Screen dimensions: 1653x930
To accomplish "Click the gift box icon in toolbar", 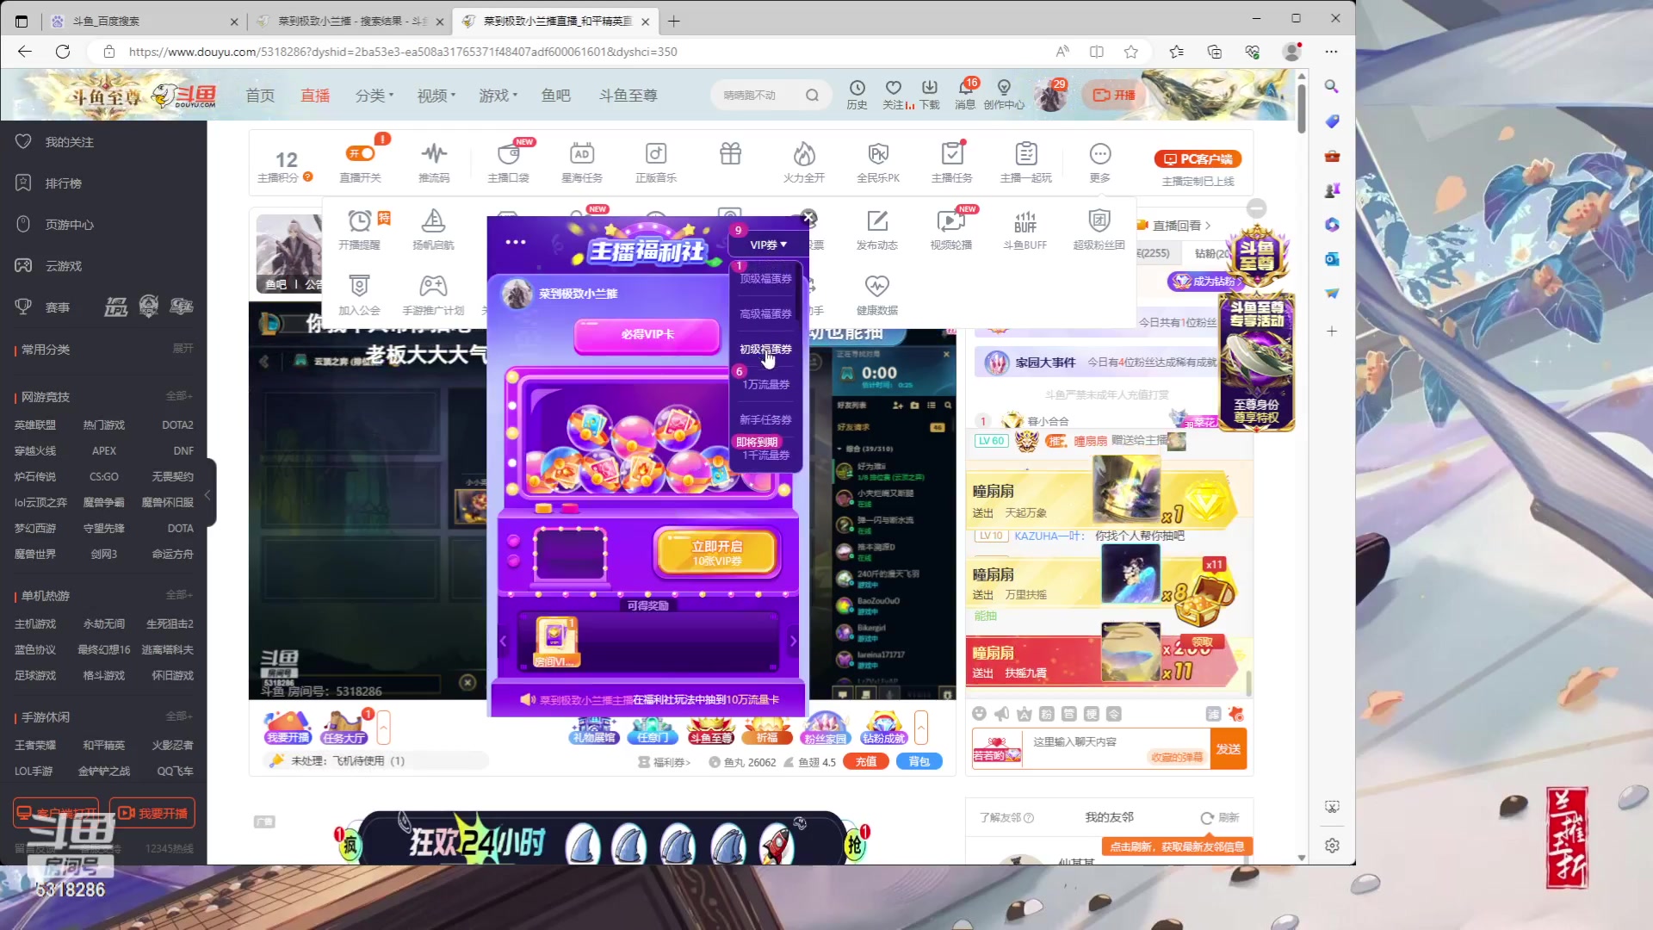I will click(x=730, y=154).
